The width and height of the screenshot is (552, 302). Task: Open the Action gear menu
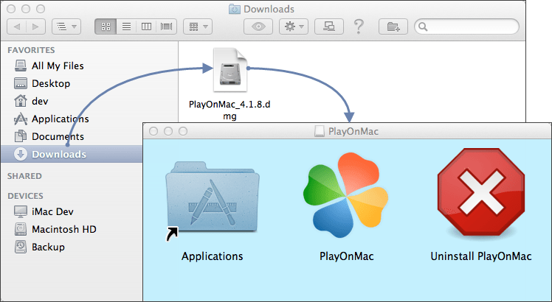click(294, 27)
